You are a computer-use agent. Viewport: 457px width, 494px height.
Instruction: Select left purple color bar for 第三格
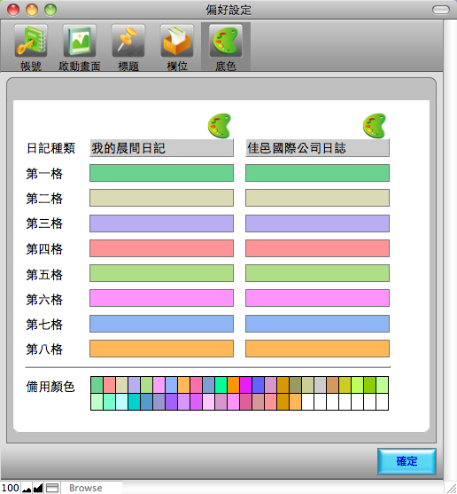[162, 223]
